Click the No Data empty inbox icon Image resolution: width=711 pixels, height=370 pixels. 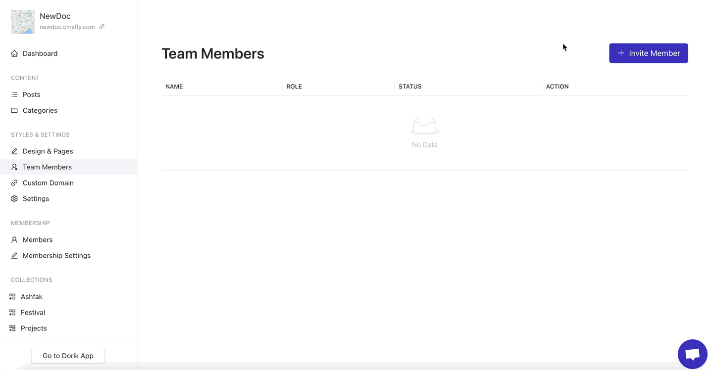pyautogui.click(x=425, y=125)
